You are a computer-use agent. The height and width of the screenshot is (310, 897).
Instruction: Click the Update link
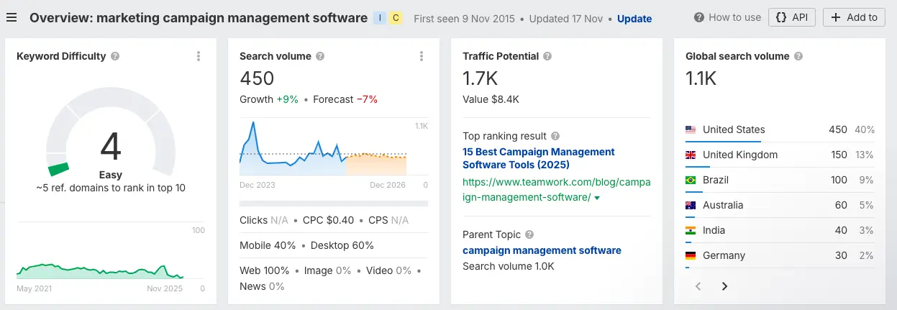[x=634, y=19]
